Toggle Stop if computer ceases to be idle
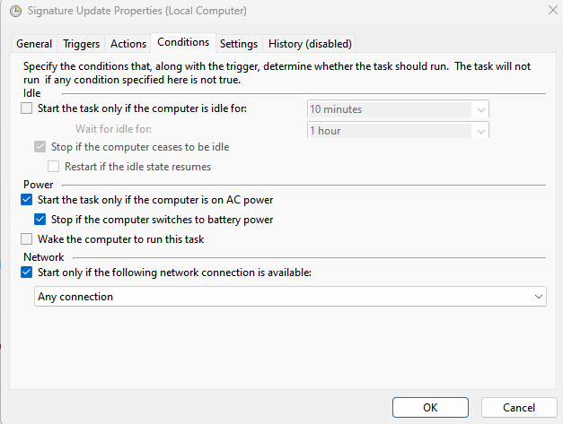Viewport: 563px width, 424px height. [x=40, y=147]
